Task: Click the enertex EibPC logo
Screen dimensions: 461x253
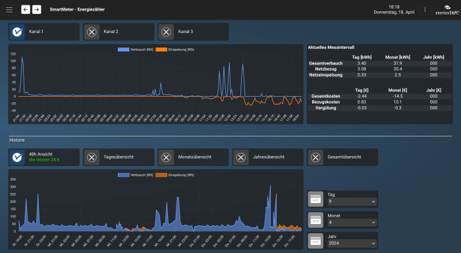Action: click(x=447, y=10)
